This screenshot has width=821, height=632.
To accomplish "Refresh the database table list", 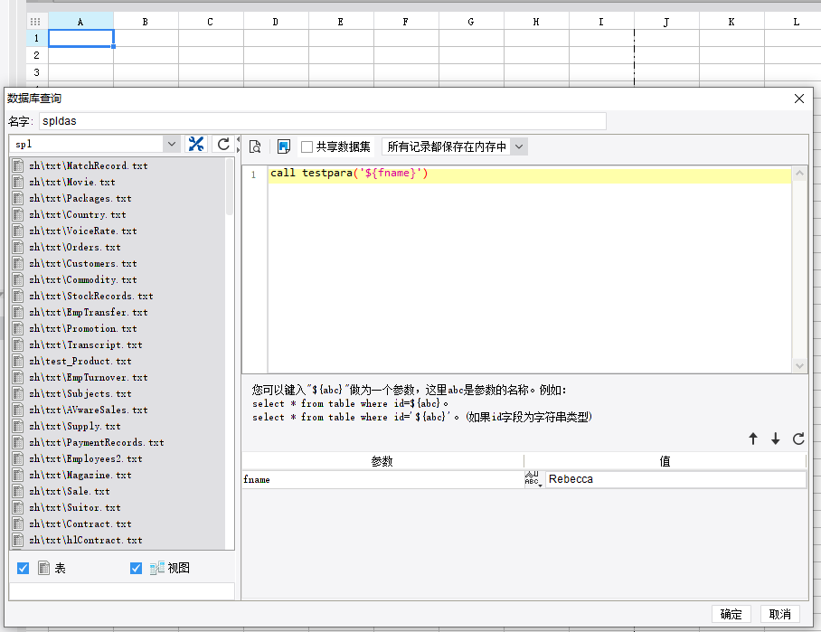I will click(223, 145).
